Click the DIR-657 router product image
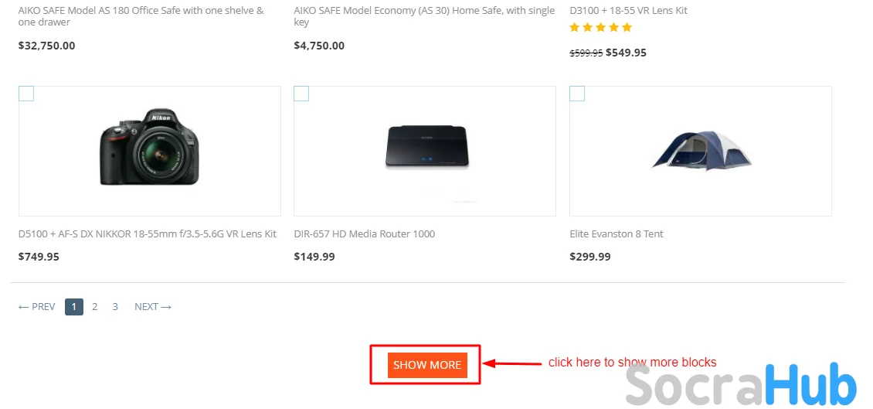Viewport: 873px width, 409px height. [426, 148]
